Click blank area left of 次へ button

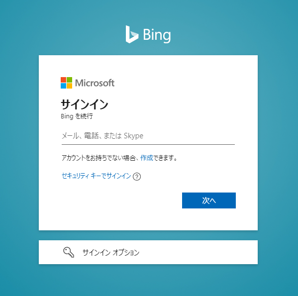click(x=121, y=200)
